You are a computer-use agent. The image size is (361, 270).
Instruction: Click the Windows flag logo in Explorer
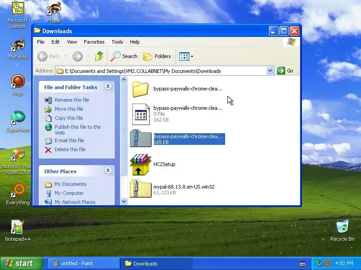pyautogui.click(x=291, y=42)
